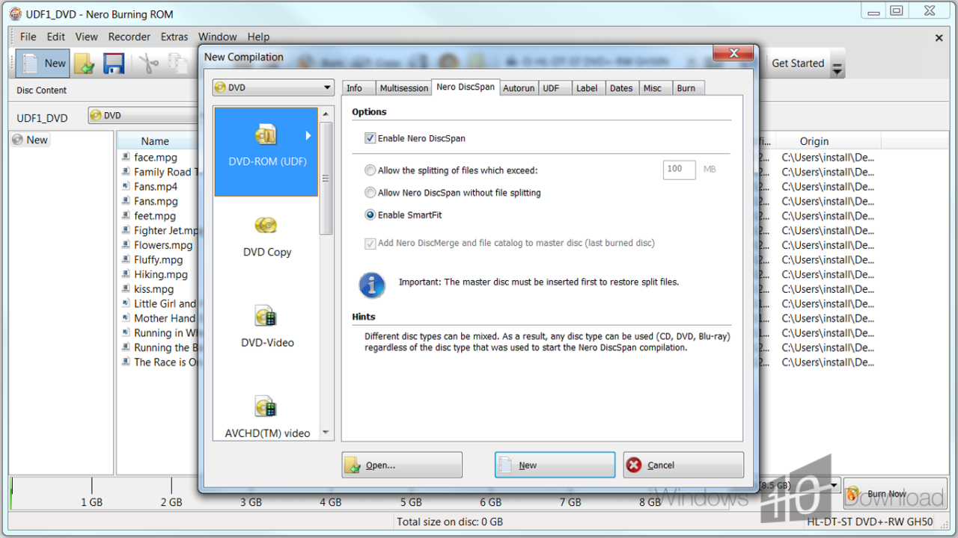Viewport: 958px width, 538px height.
Task: Toggle Enable Nero DiscSpan checkbox
Action: 370,138
